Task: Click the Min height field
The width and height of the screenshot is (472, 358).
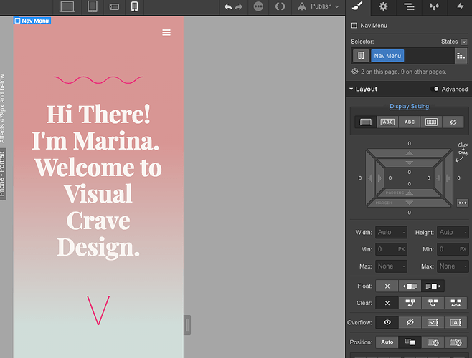Action: (x=453, y=249)
